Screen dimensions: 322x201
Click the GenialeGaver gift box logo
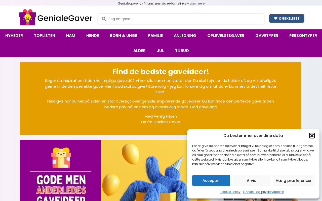[x=56, y=17]
